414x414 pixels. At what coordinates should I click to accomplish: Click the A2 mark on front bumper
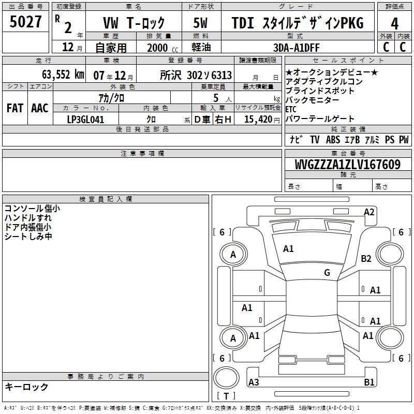[369, 212]
